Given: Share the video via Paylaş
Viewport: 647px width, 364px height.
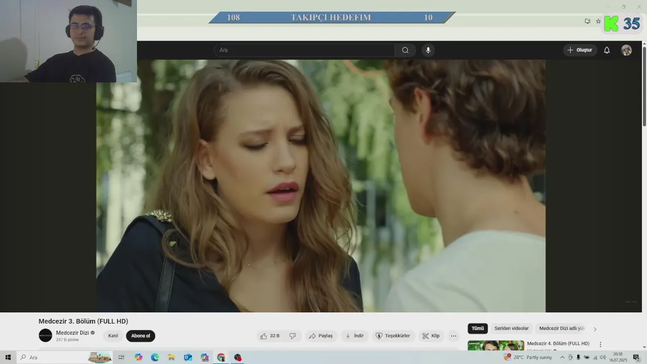Looking at the screenshot, I should (321, 336).
